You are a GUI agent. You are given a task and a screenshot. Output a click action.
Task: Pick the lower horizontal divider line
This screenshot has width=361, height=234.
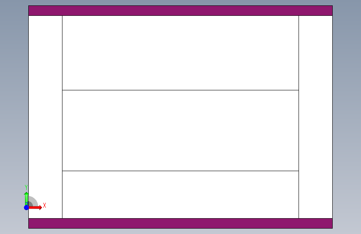pos(181,171)
